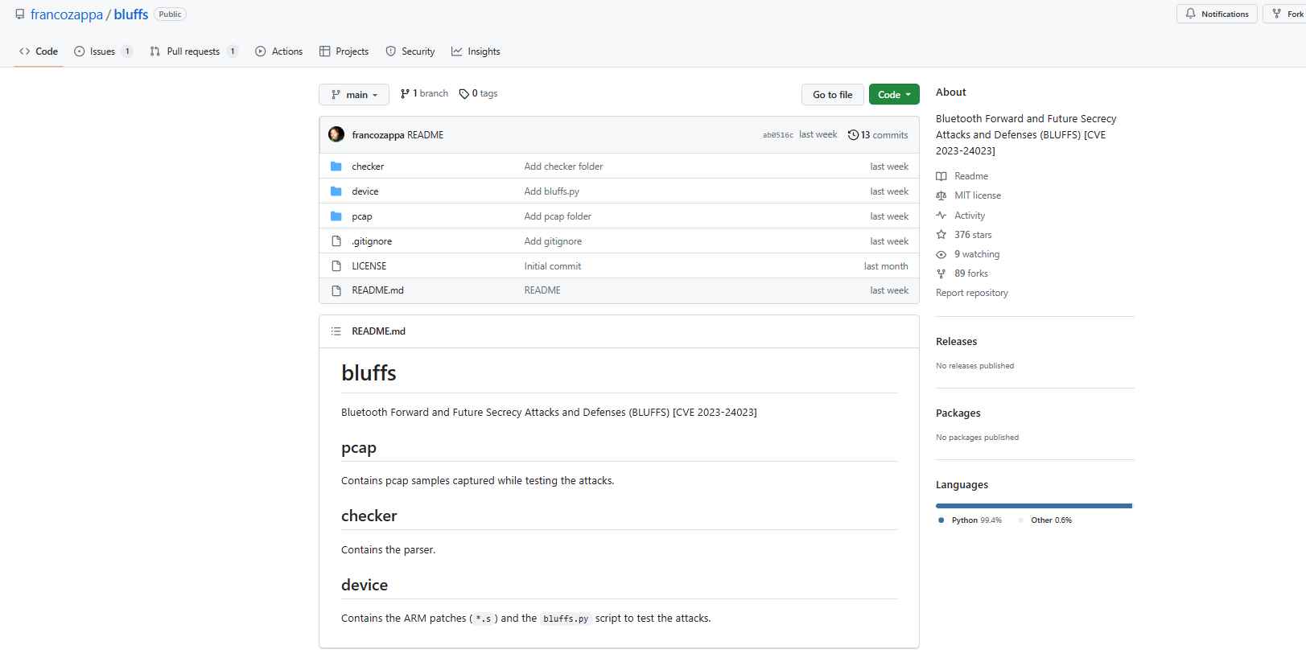This screenshot has height=666, width=1306.
Task: Open the Actions tab
Action: (279, 51)
